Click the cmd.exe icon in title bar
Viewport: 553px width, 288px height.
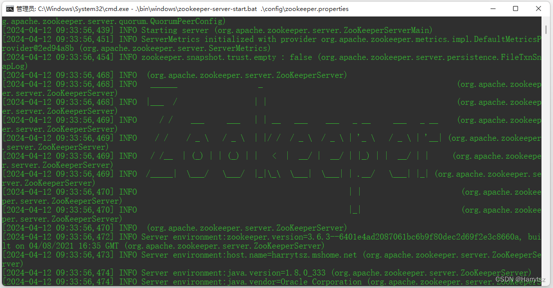[8, 8]
